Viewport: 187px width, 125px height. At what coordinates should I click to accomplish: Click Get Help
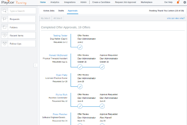point(168,2)
